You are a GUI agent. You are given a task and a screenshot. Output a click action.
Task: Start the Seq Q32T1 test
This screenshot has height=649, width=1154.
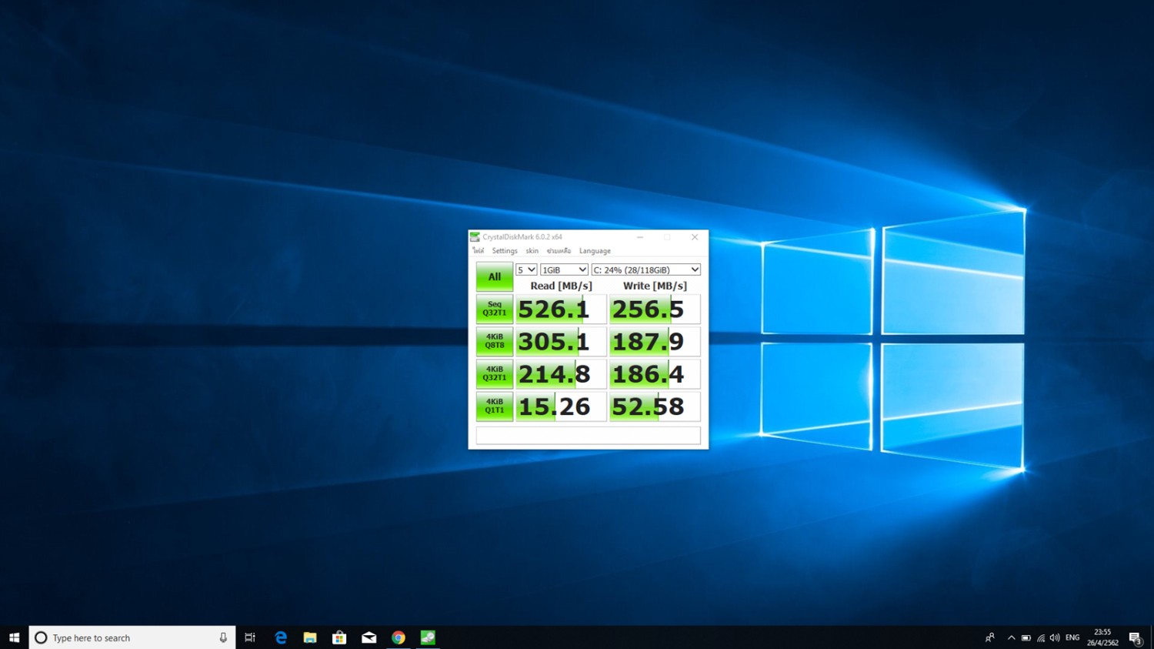pos(494,309)
